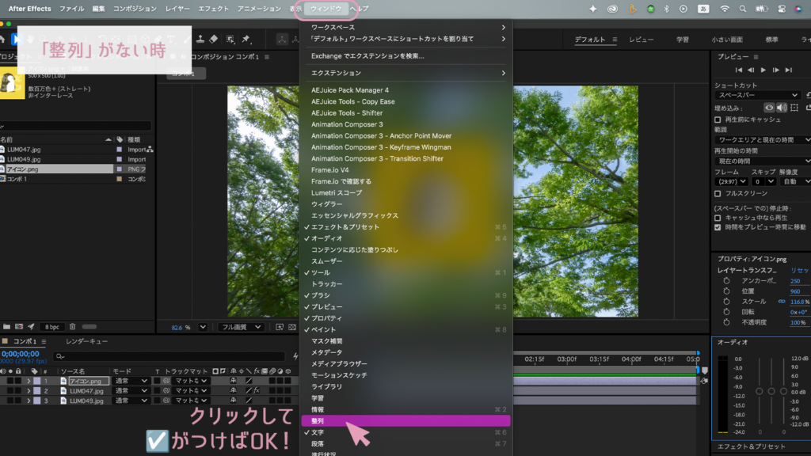Click the scale stopwatch in properties panel

[x=727, y=302]
